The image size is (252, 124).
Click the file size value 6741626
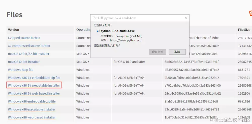pos(244,101)
